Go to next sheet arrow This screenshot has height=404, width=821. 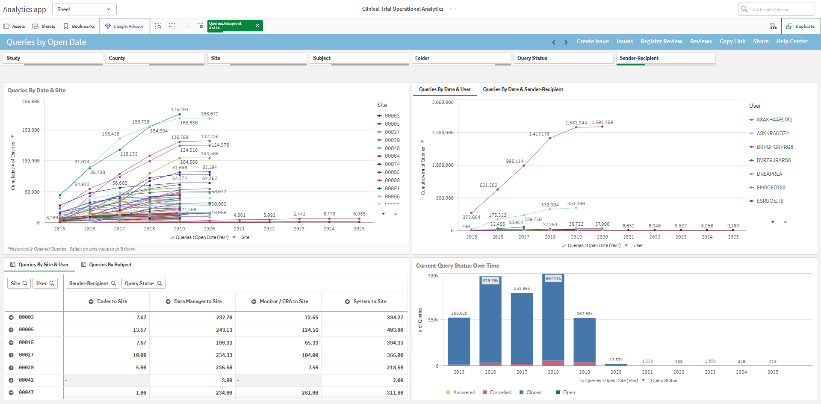tap(566, 42)
